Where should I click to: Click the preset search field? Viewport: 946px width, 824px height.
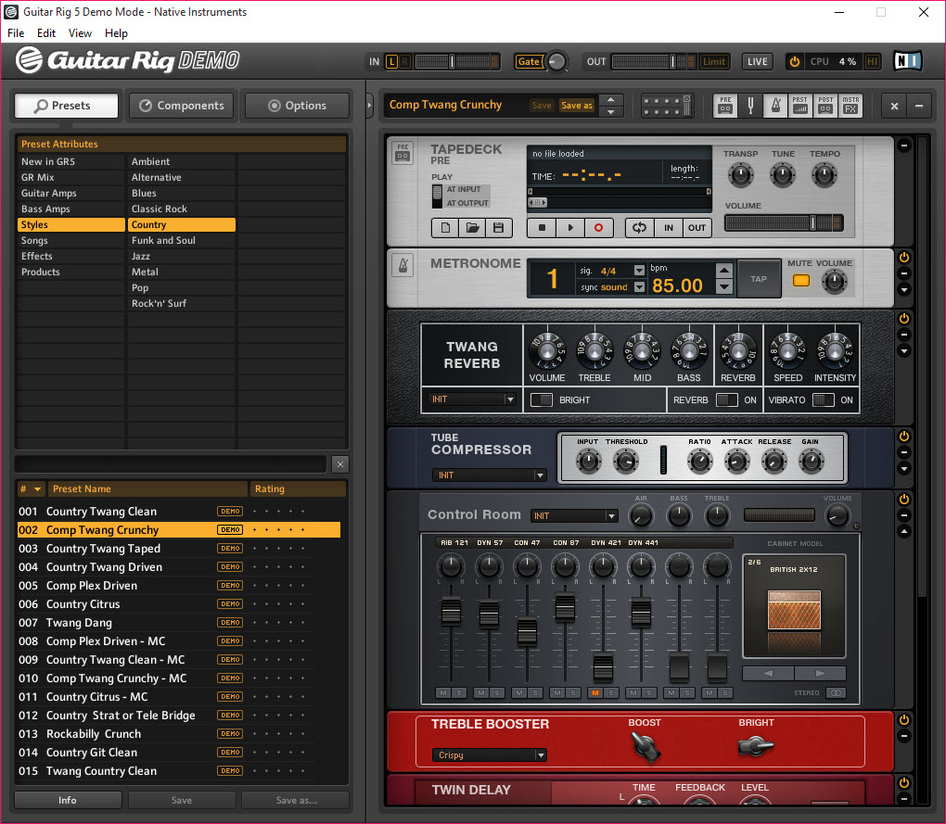point(172,464)
